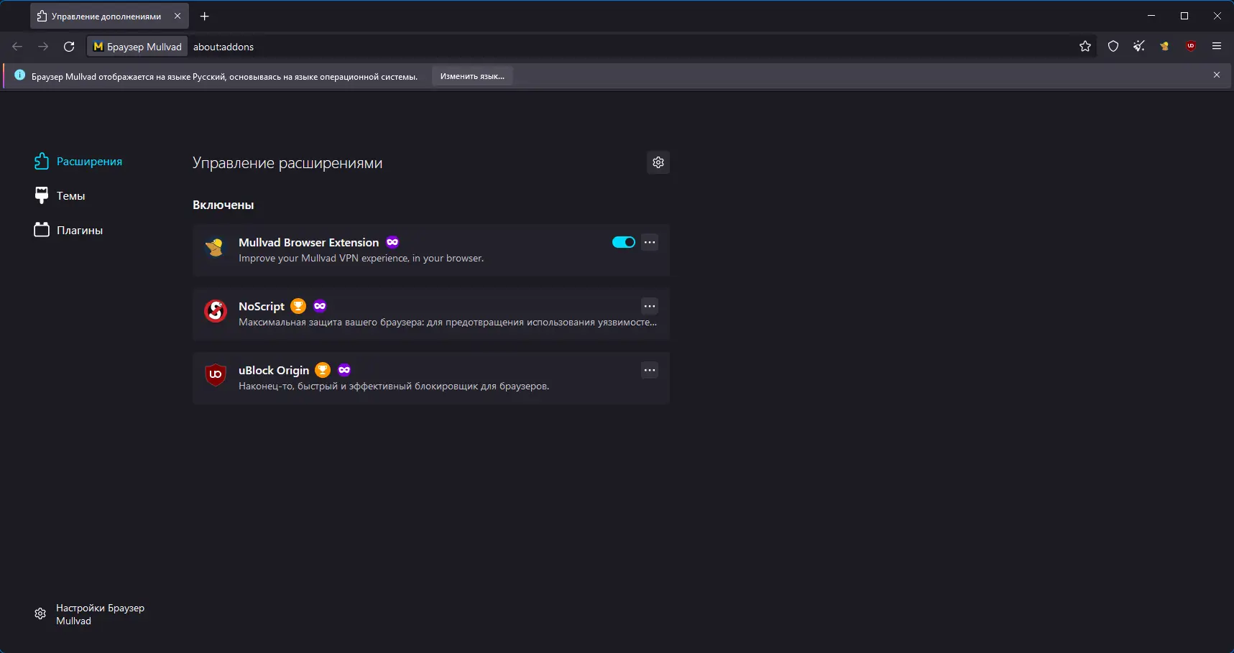The width and height of the screenshot is (1234, 653).
Task: Reload the about:addons page
Action: point(69,47)
